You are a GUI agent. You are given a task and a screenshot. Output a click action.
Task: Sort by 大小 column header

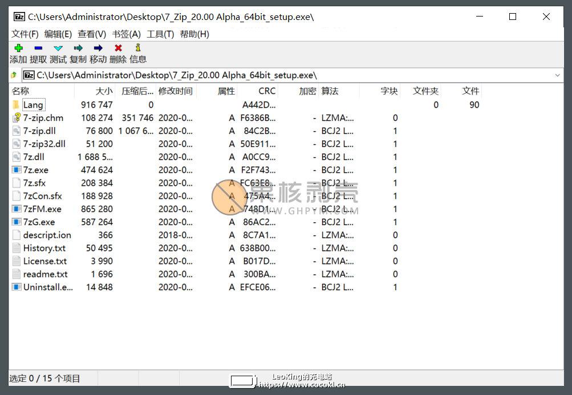pyautogui.click(x=95, y=91)
